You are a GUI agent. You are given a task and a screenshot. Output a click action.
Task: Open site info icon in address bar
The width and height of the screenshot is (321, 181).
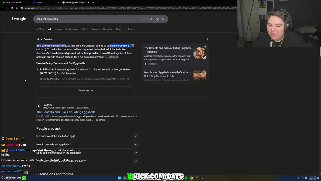tap(22, 8)
